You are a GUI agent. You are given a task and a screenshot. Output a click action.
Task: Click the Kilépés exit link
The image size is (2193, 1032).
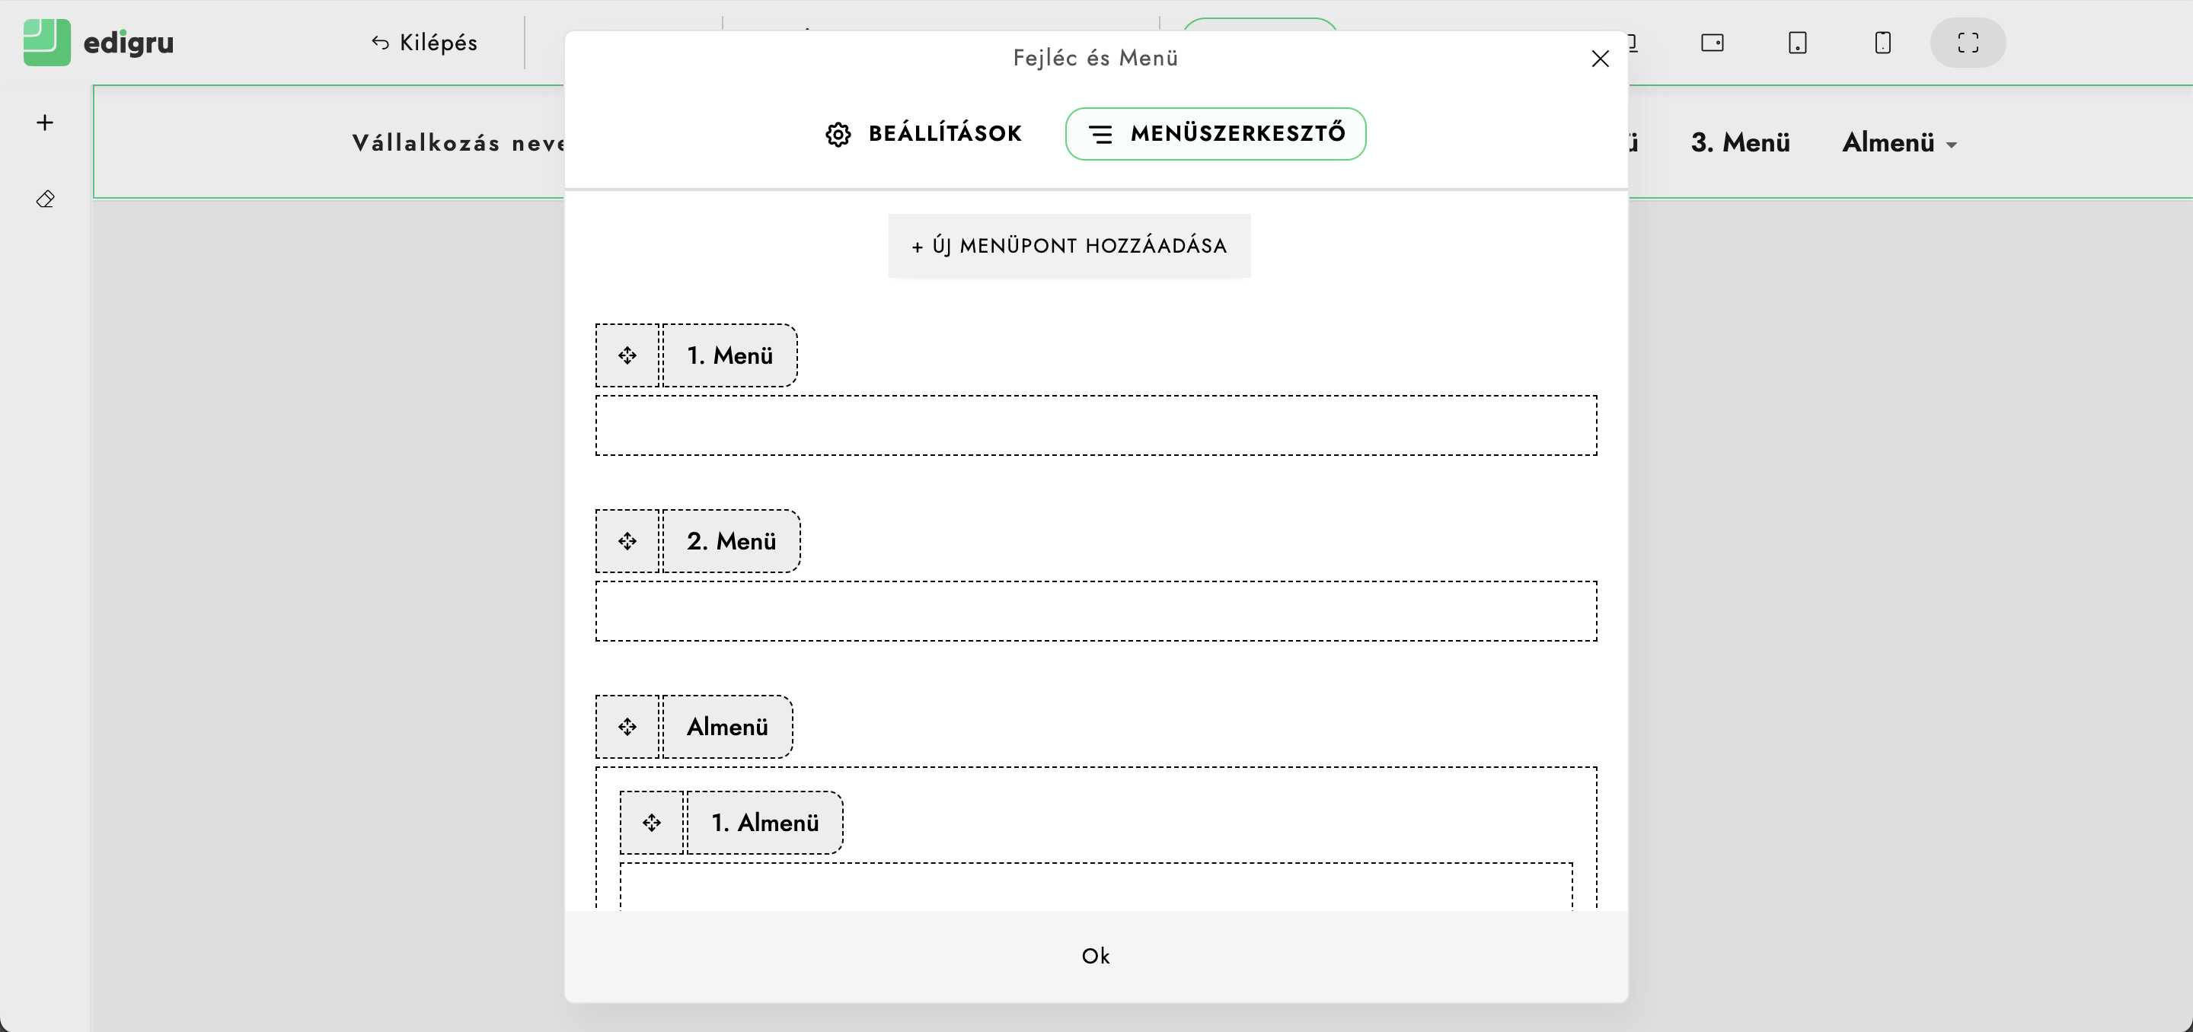pyautogui.click(x=425, y=43)
